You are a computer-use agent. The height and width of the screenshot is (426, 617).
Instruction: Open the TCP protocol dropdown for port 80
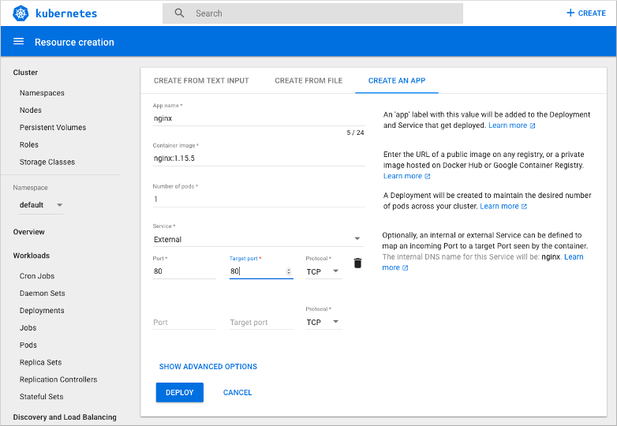pyautogui.click(x=324, y=271)
